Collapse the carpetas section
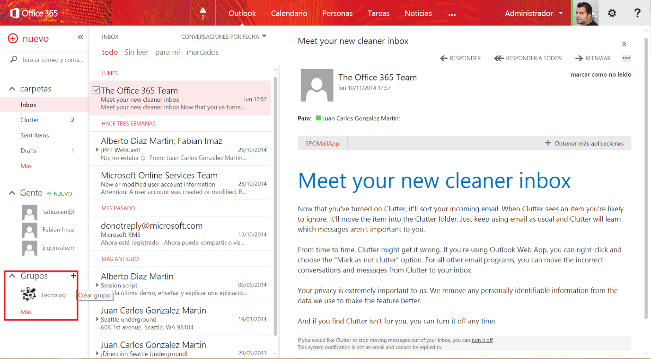This screenshot has width=651, height=359. tap(11, 88)
